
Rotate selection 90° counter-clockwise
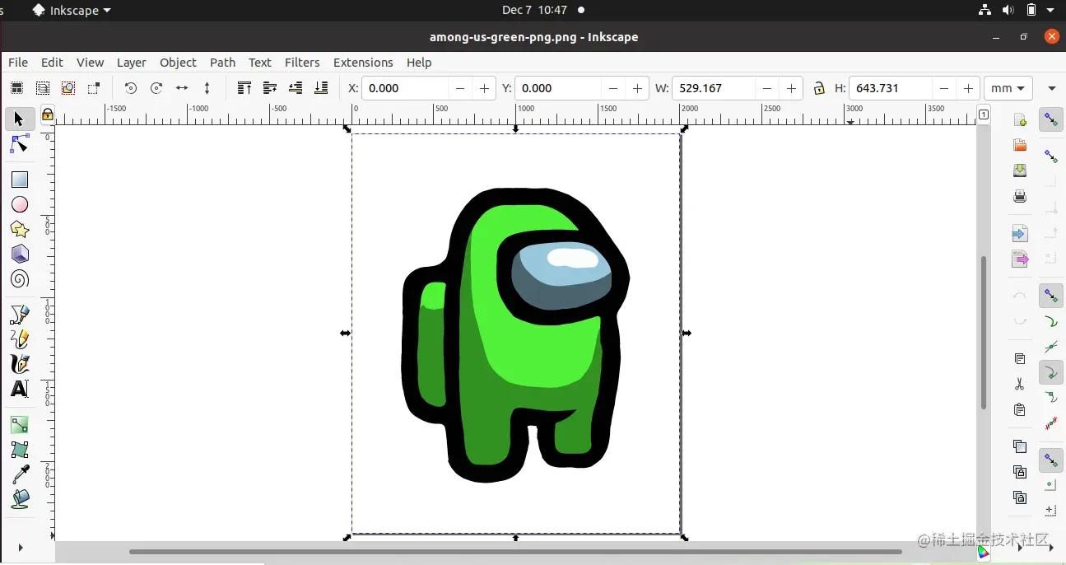[130, 88]
